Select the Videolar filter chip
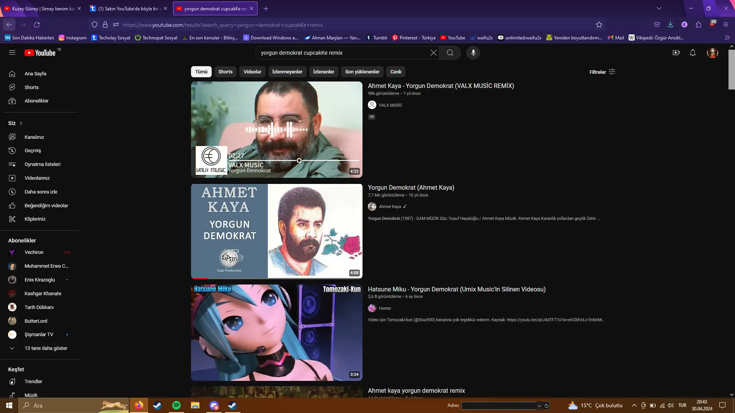The height and width of the screenshot is (413, 735). click(253, 72)
